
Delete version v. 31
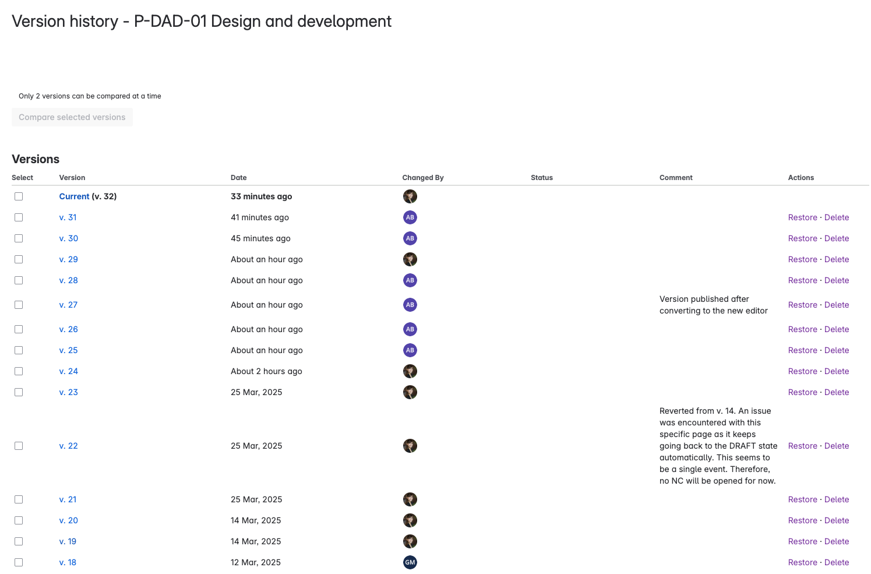pyautogui.click(x=837, y=217)
